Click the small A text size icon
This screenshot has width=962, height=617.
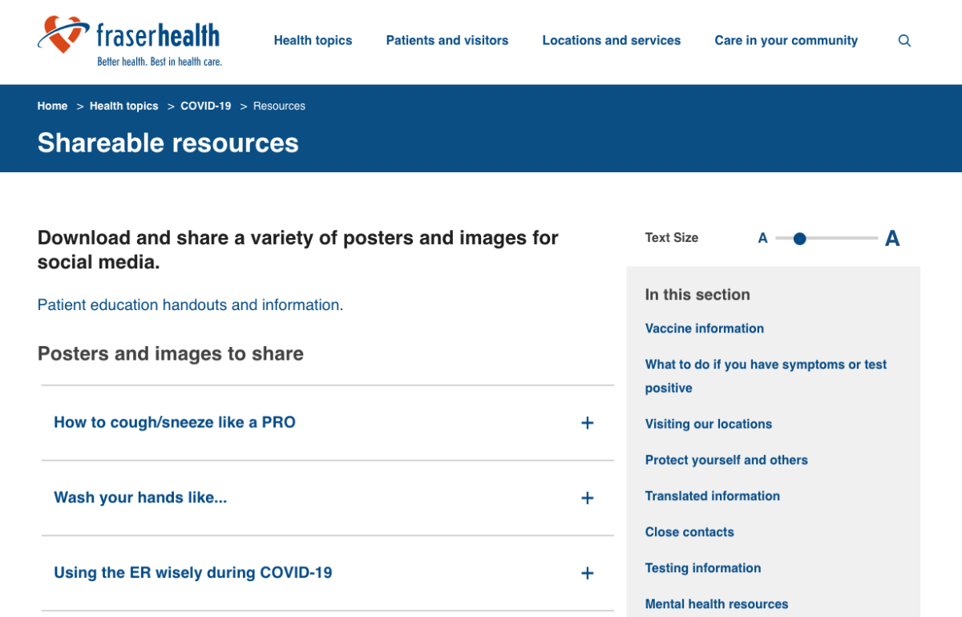762,238
